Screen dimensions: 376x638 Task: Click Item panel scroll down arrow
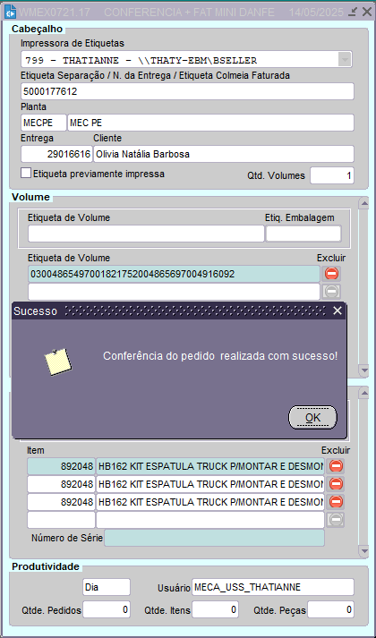click(363, 551)
